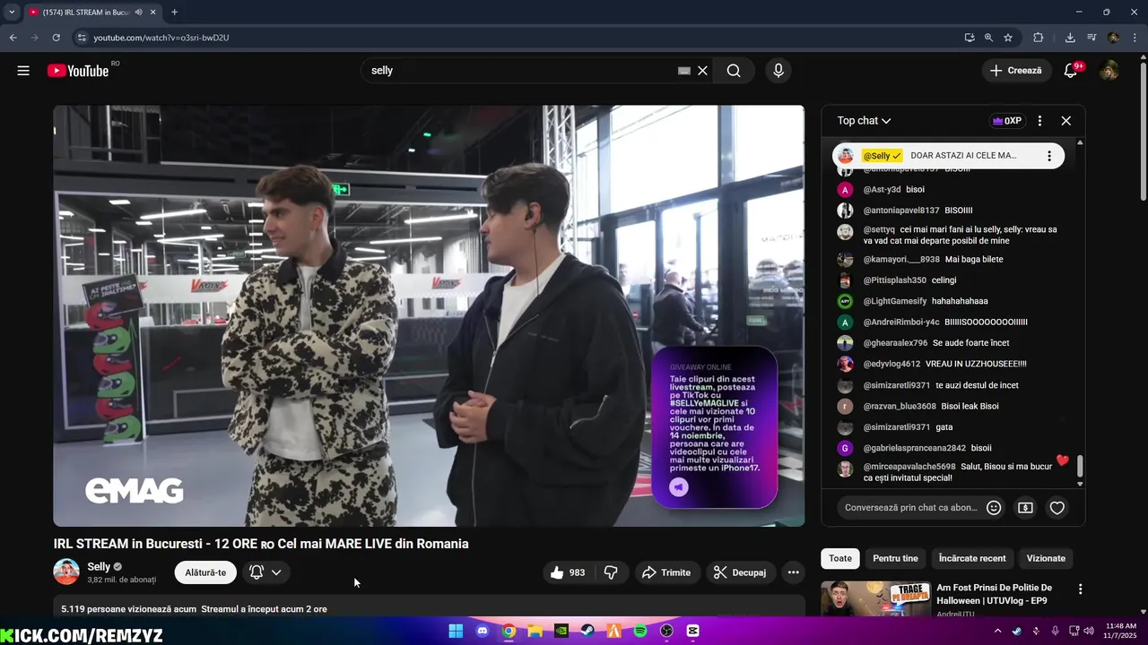Image resolution: width=1148 pixels, height=645 pixels.
Task: Like the video with thumbs up
Action: click(569, 572)
